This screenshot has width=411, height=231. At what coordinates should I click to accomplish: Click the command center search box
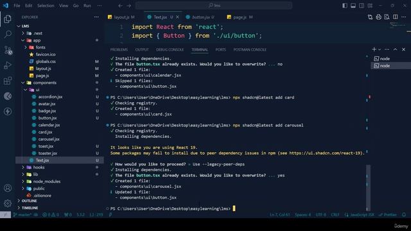point(214,6)
